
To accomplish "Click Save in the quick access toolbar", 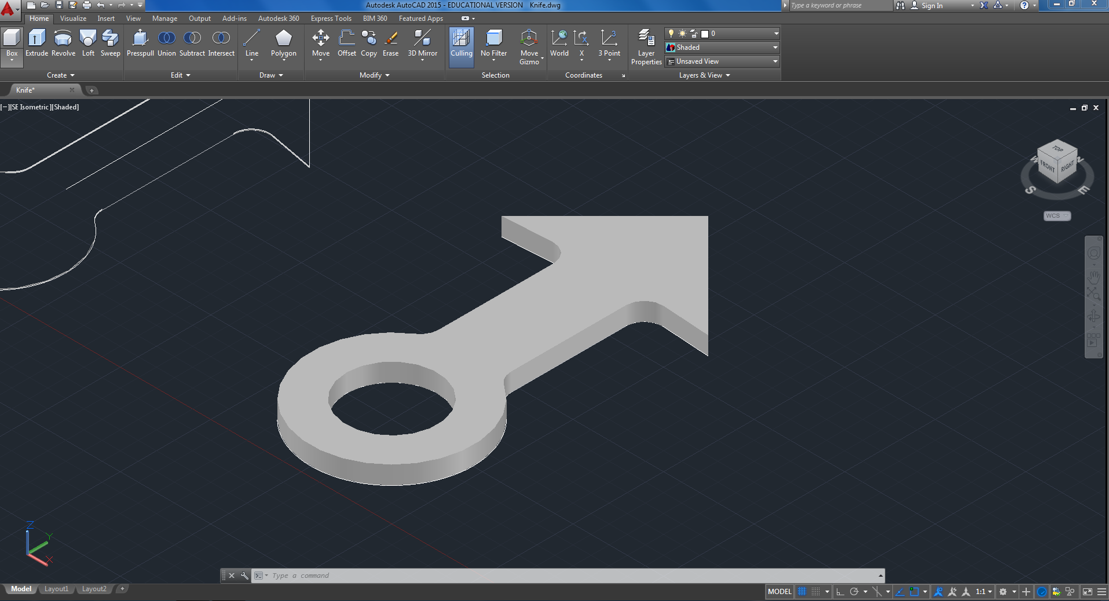I will [x=58, y=5].
